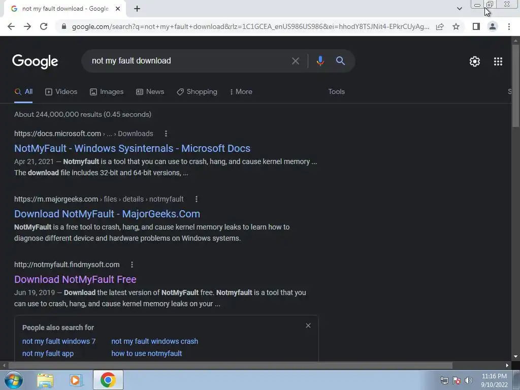Switch to the News tab
The height and width of the screenshot is (390, 520).
pyautogui.click(x=150, y=92)
